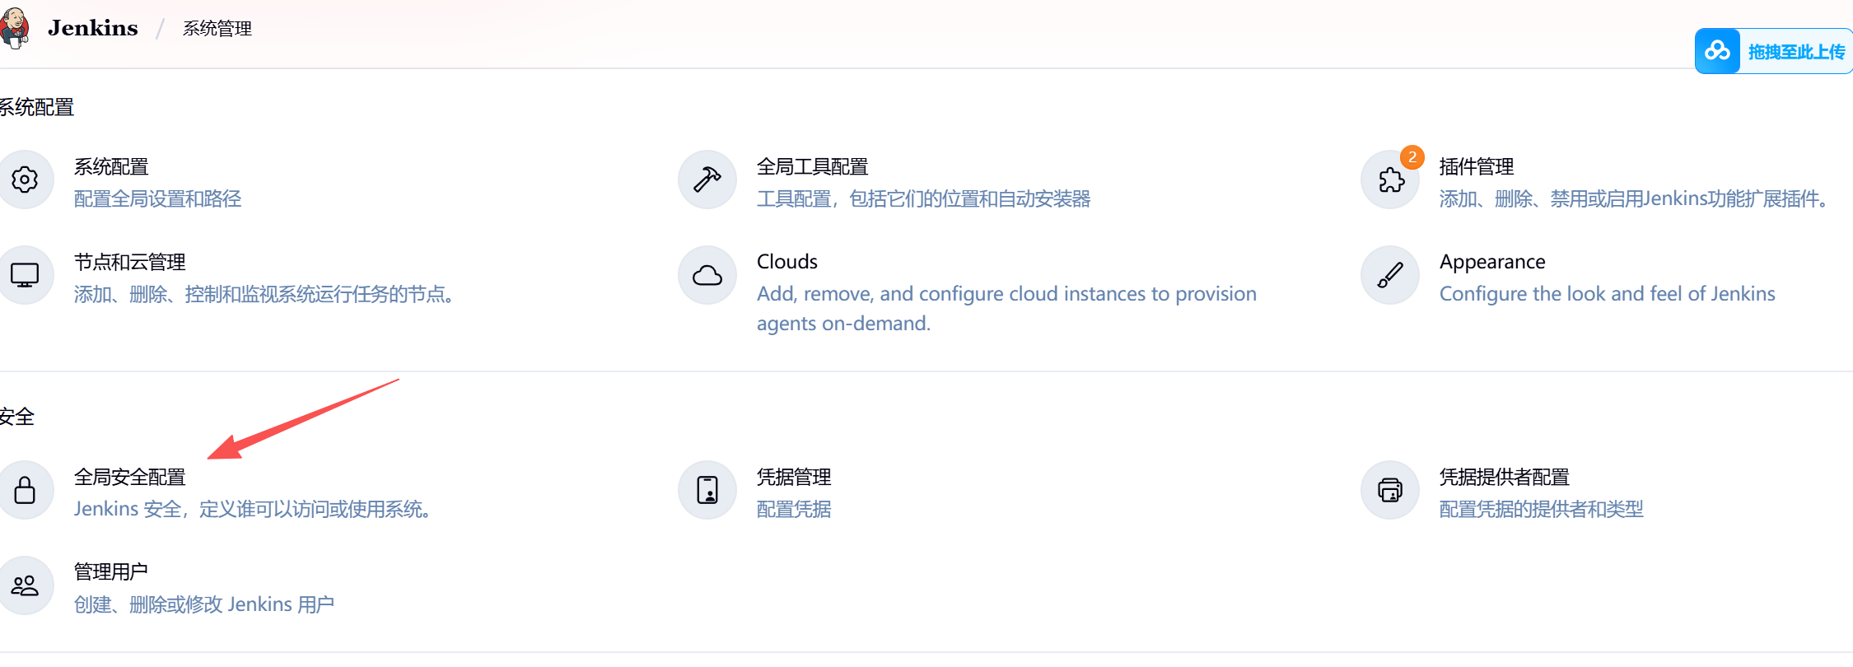Click the 拖拽至此上传 upload button
1853x667 pixels.
click(1774, 51)
